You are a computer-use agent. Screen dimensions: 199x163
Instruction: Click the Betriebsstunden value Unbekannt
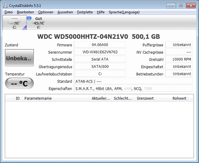pos(179,74)
